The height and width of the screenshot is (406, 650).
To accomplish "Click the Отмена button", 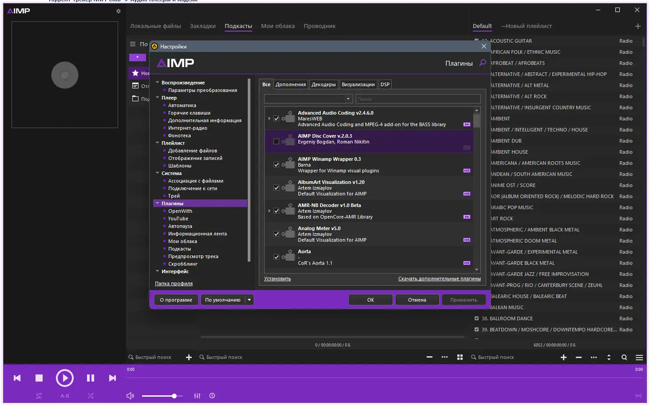I will [x=417, y=300].
